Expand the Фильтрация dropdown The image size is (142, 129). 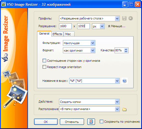[x=93, y=43]
